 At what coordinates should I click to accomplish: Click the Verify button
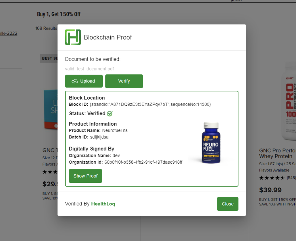click(124, 81)
